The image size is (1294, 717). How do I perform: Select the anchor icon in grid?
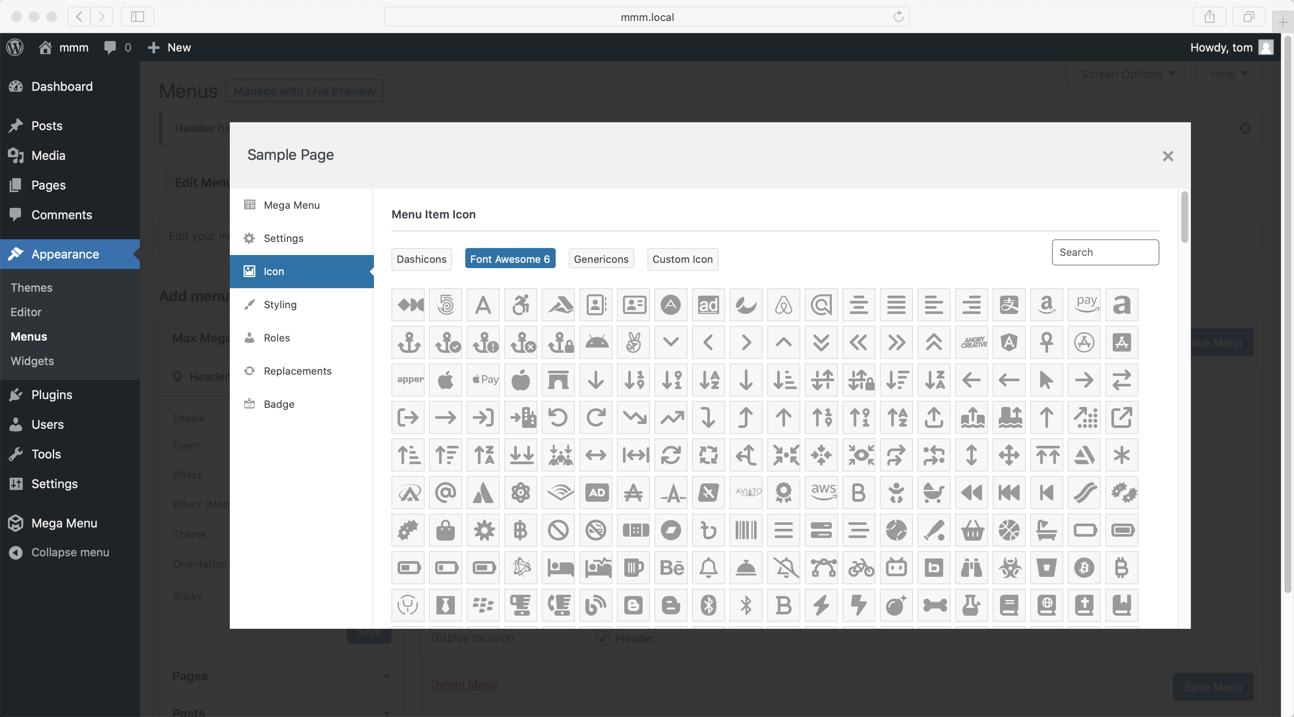pyautogui.click(x=408, y=342)
